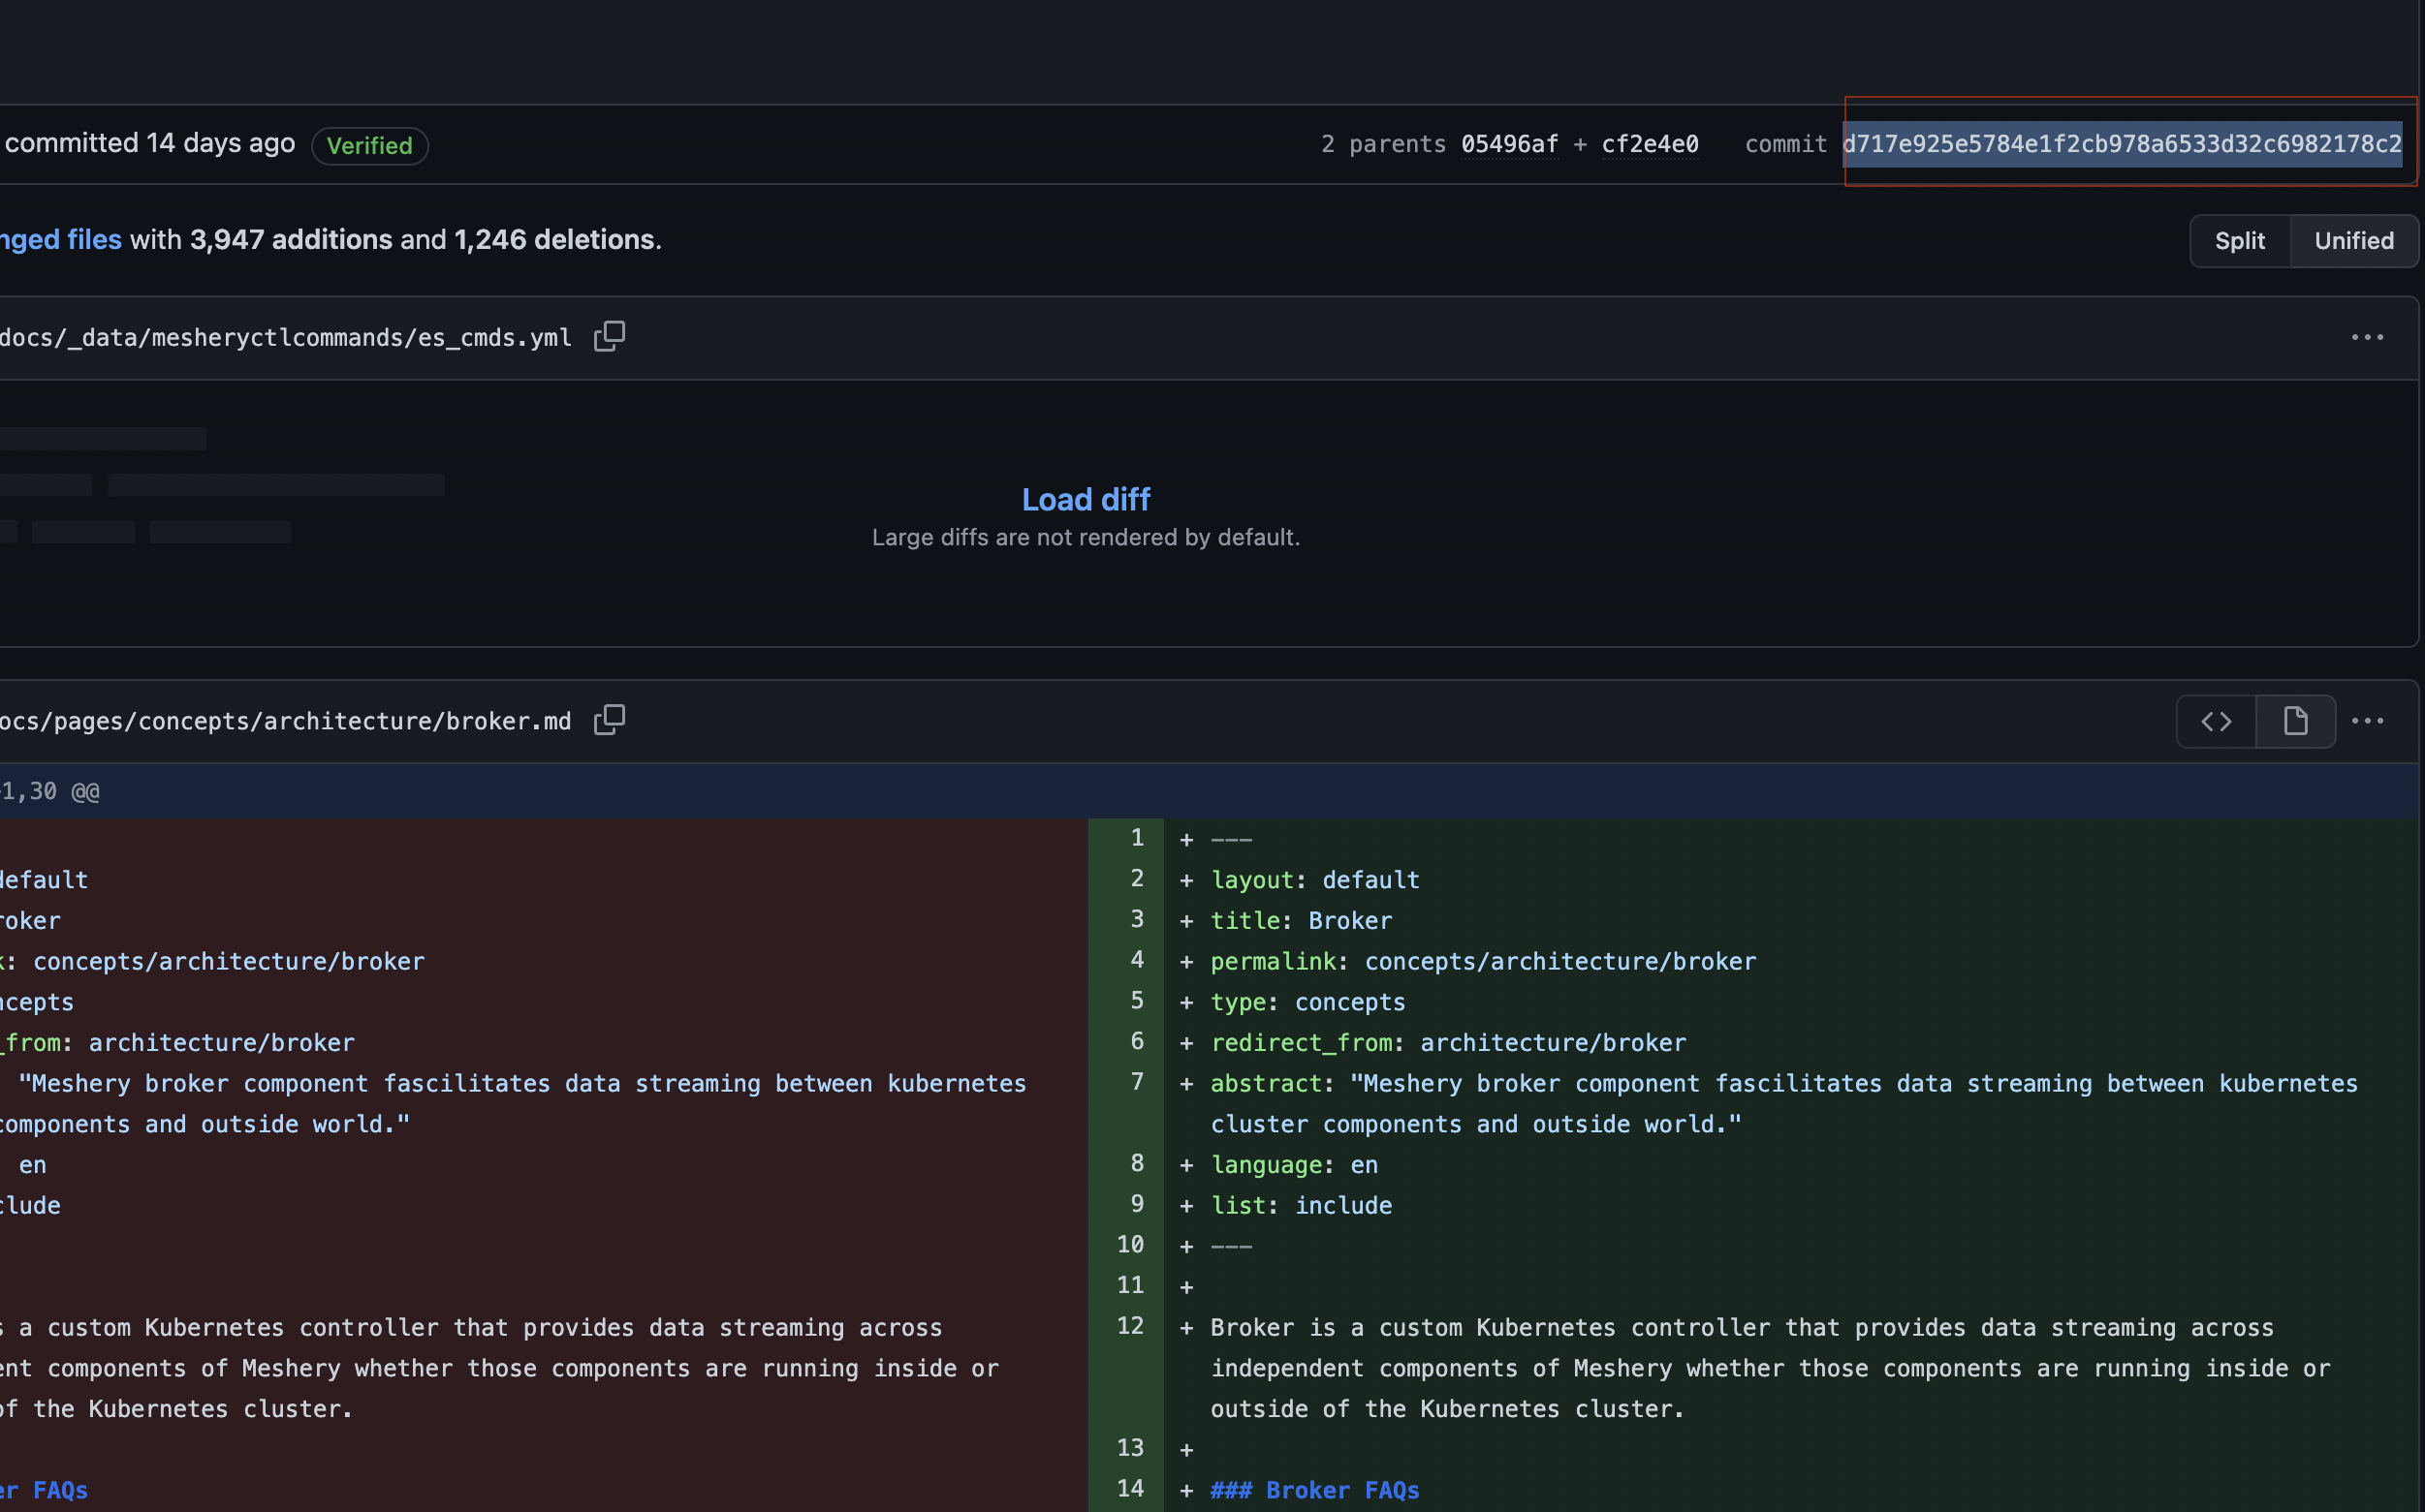Click the es_cmds.yml file path
Screen dimensions: 2425x1512
point(285,338)
